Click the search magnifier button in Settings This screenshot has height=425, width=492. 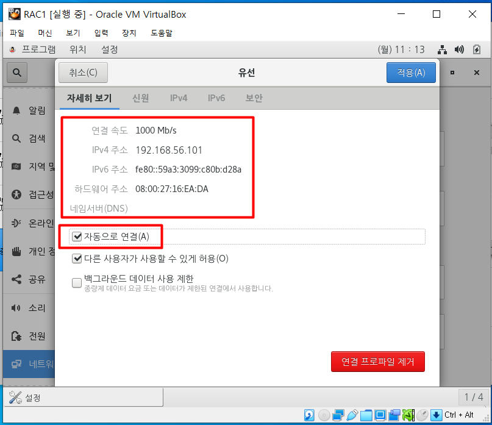click(x=17, y=73)
